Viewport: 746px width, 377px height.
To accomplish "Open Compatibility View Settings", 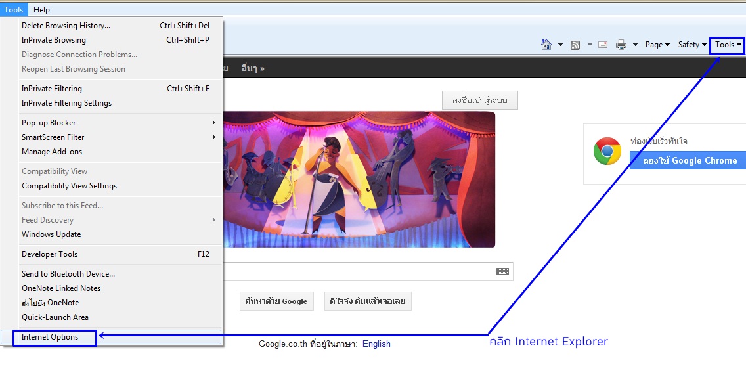I will 116,186.
